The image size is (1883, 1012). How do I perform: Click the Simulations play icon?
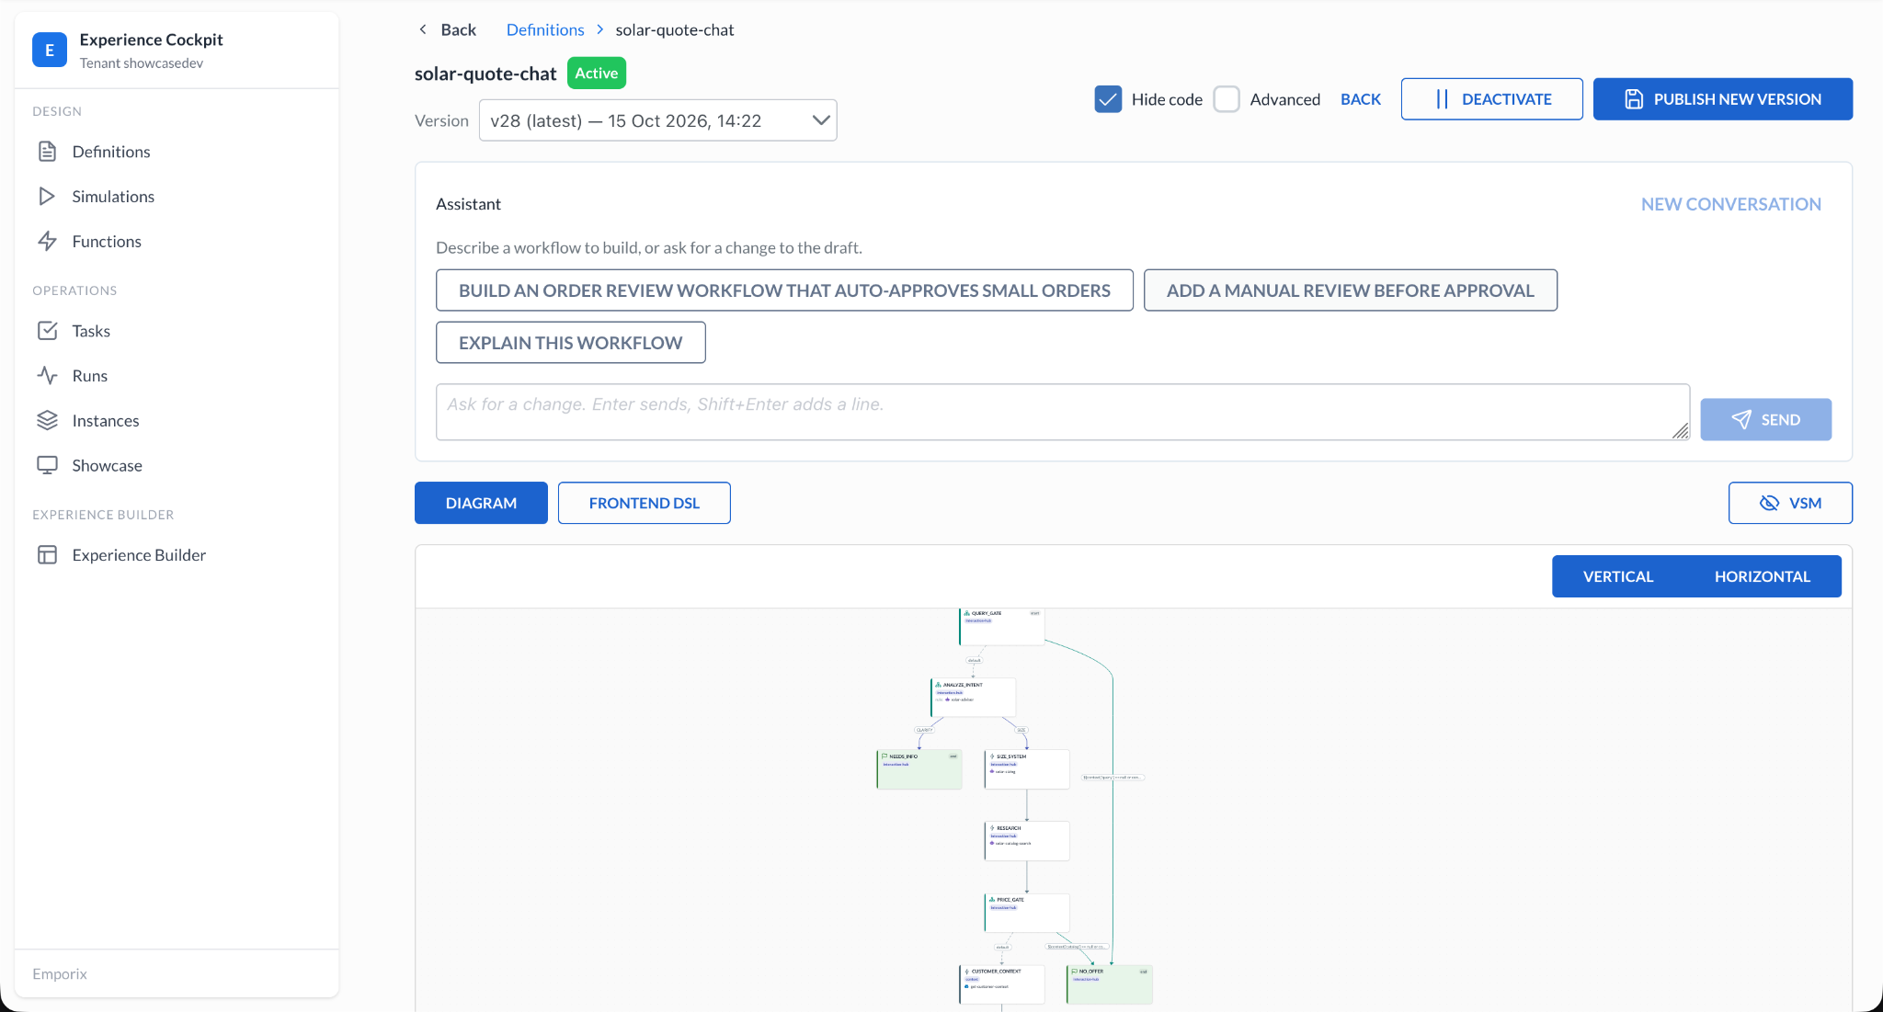click(48, 197)
